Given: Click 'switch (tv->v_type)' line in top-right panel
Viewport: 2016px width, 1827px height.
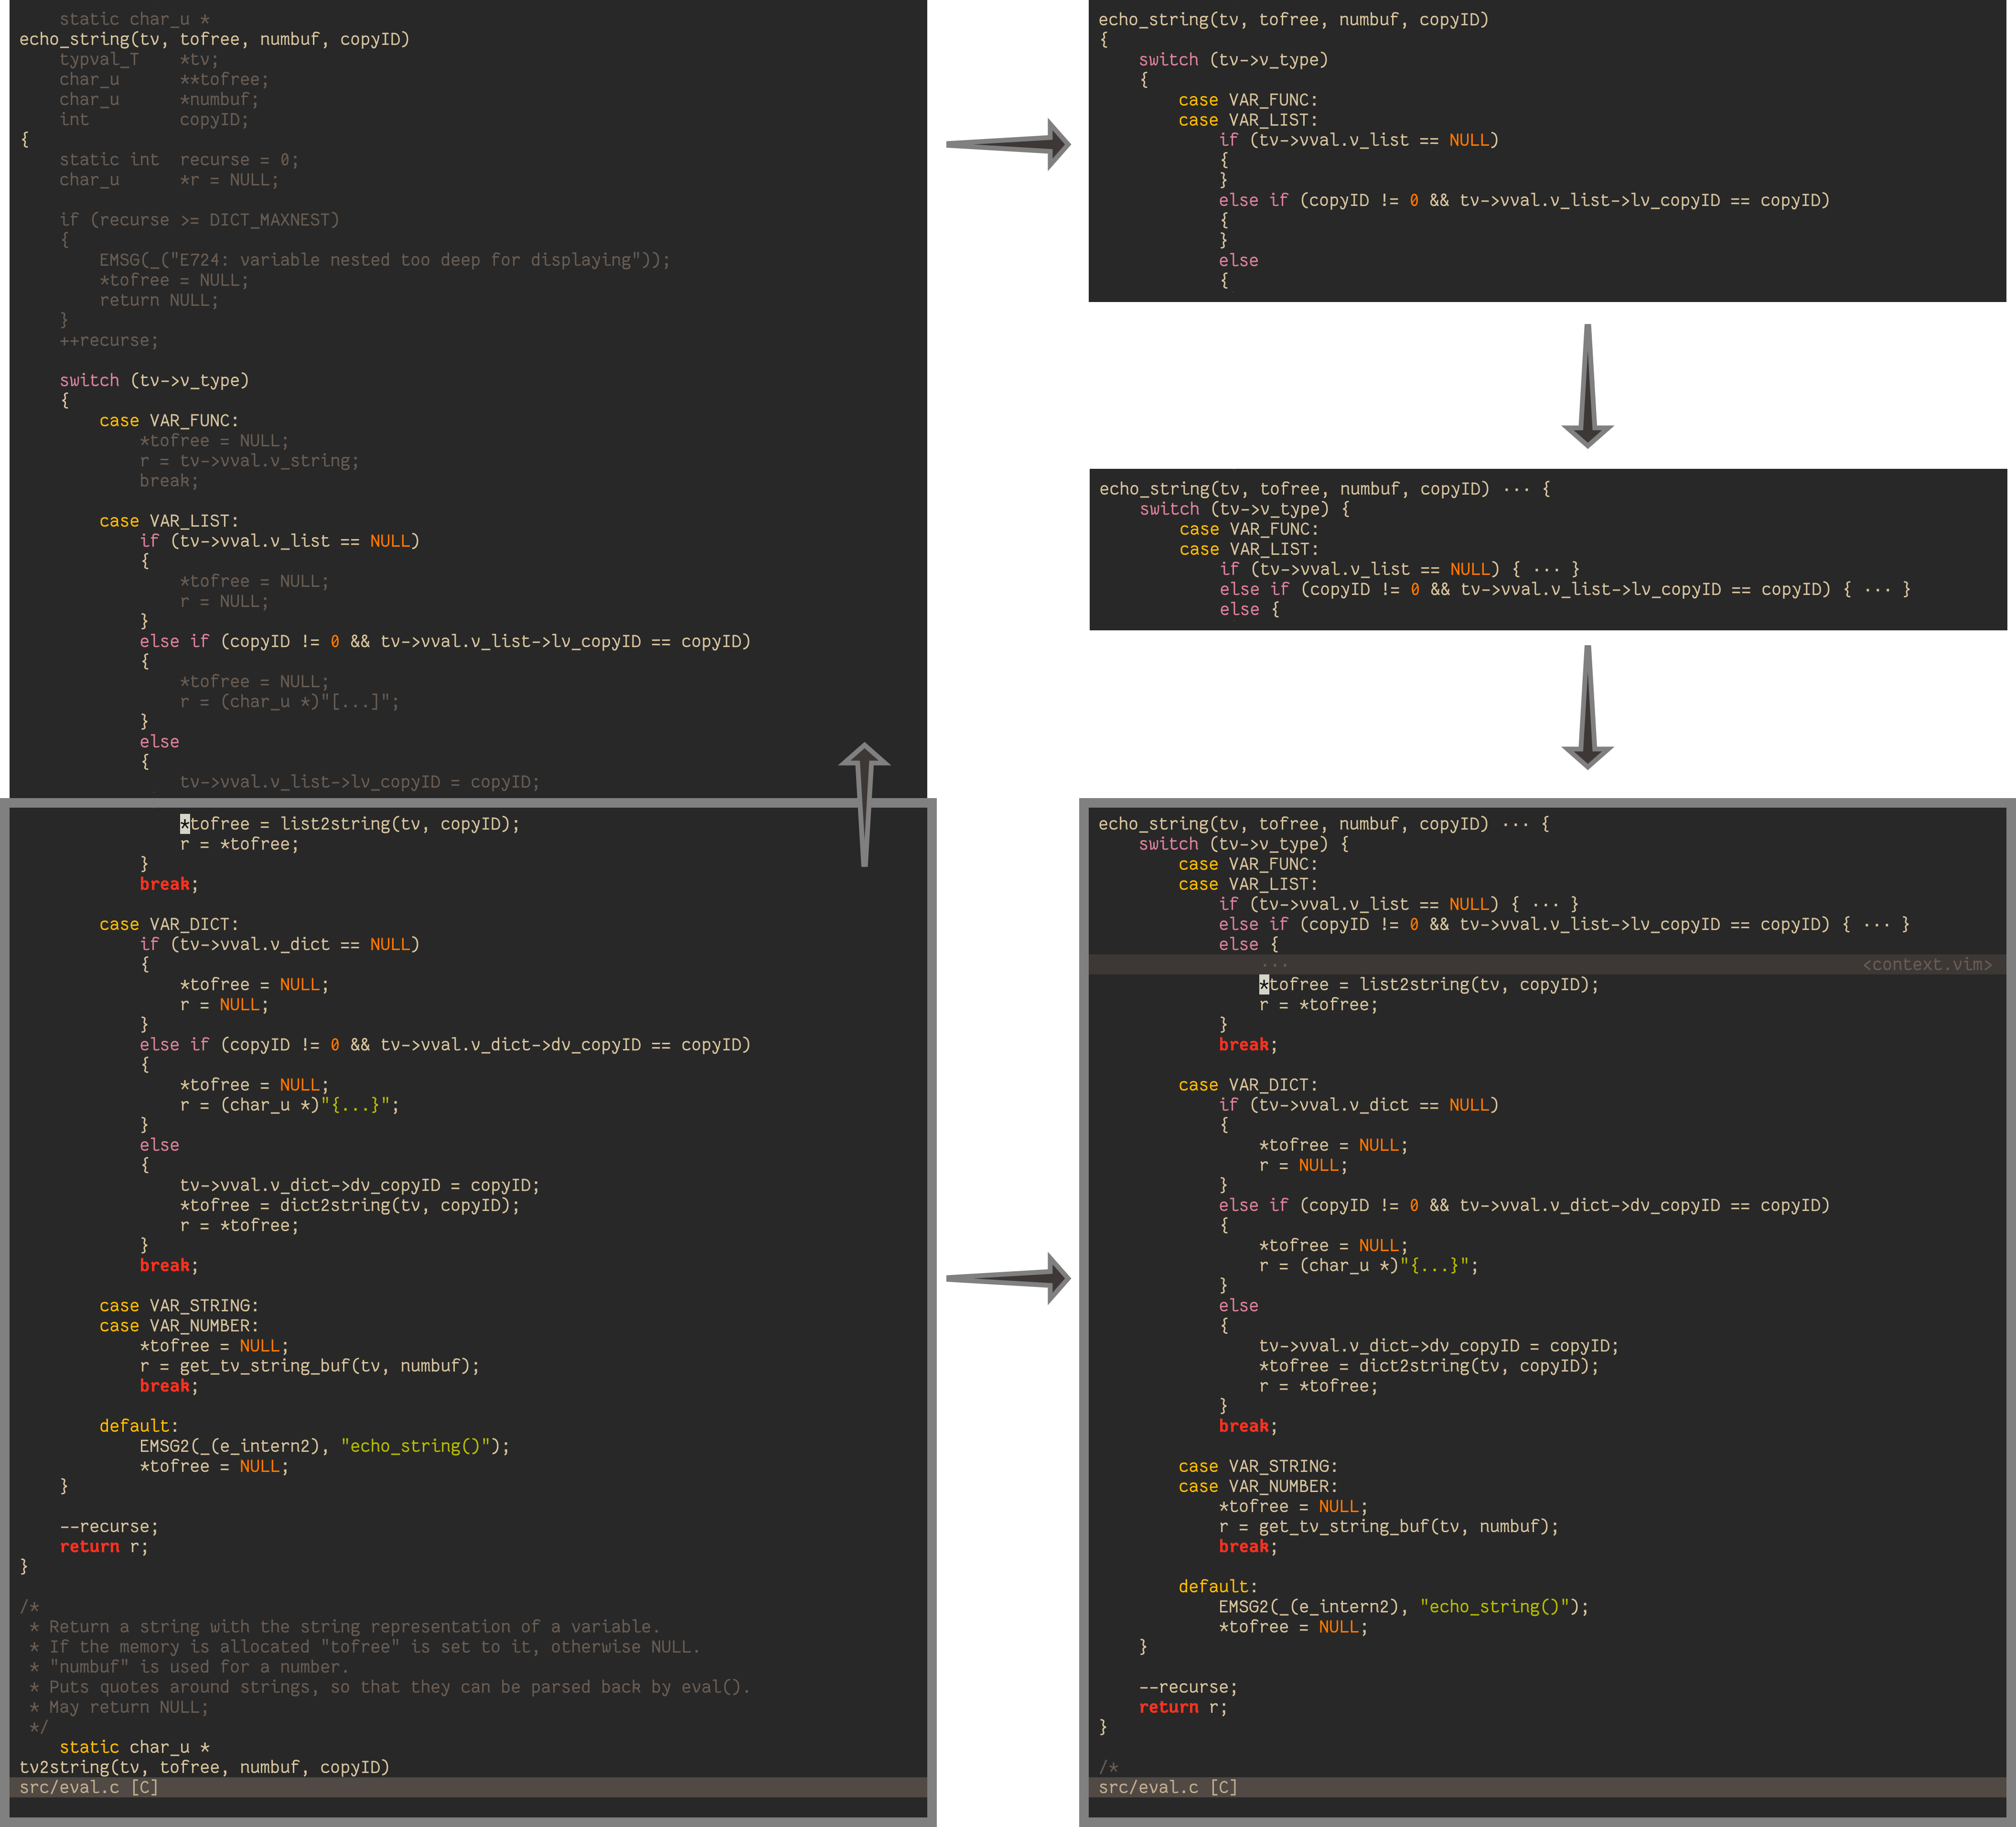Looking at the screenshot, I should [1234, 59].
